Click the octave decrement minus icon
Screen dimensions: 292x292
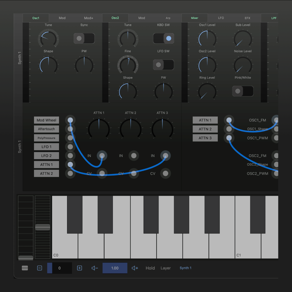coord(39,268)
